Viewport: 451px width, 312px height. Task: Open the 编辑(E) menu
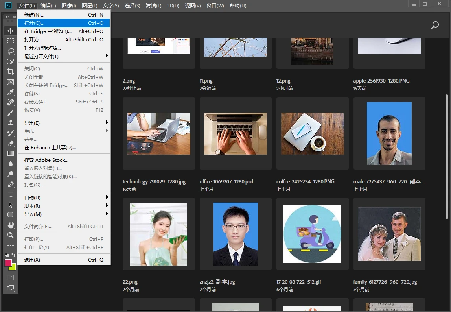48,6
